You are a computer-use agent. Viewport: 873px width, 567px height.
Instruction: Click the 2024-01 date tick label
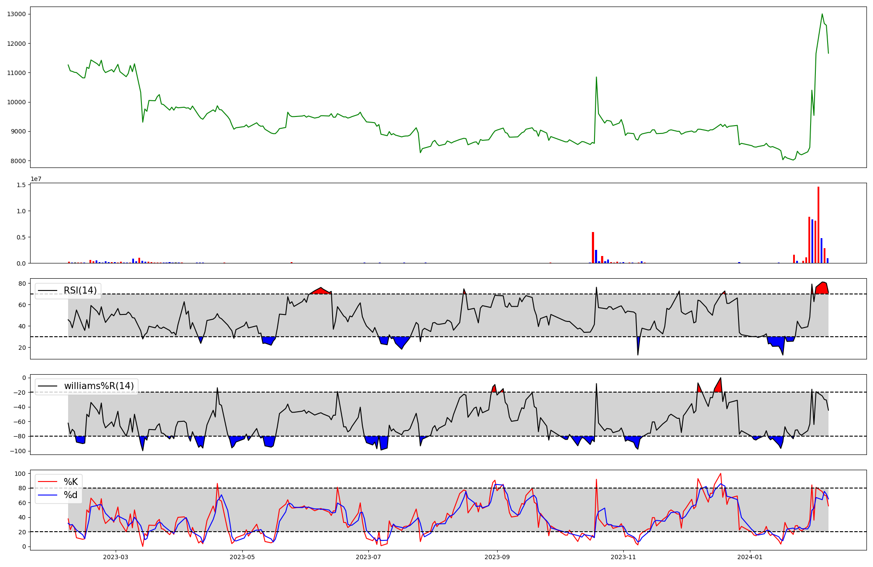(x=749, y=557)
